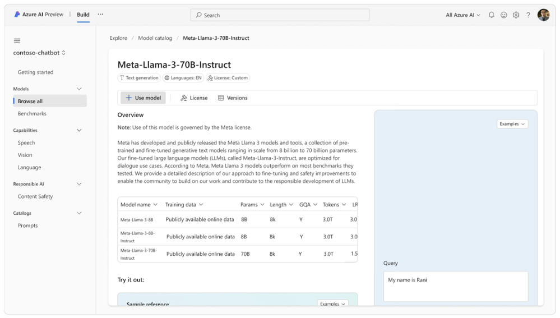Open the notifications bell icon
Image resolution: width=560 pixels, height=318 pixels.
pyautogui.click(x=492, y=15)
